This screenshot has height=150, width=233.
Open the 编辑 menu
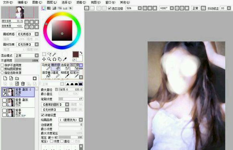pos(22,2)
